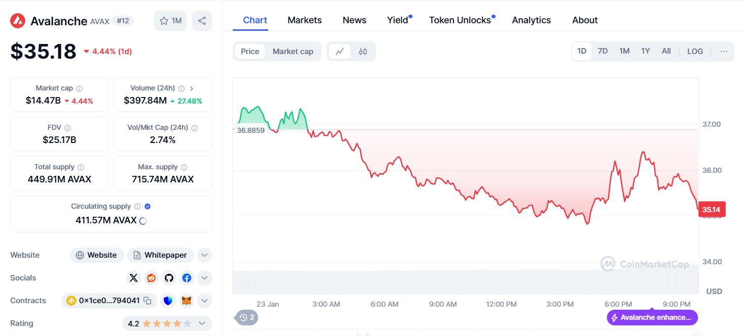The image size is (744, 336).
Task: Open the Token Unlocks tab
Action: [x=460, y=20]
